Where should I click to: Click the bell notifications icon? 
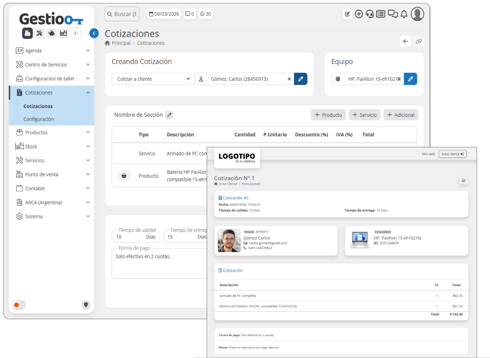point(404,14)
